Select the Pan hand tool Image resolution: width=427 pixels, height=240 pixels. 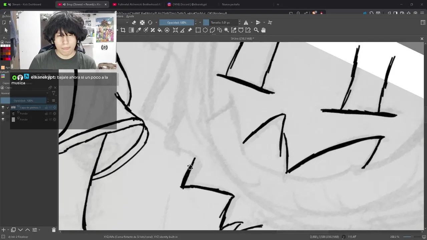263,30
